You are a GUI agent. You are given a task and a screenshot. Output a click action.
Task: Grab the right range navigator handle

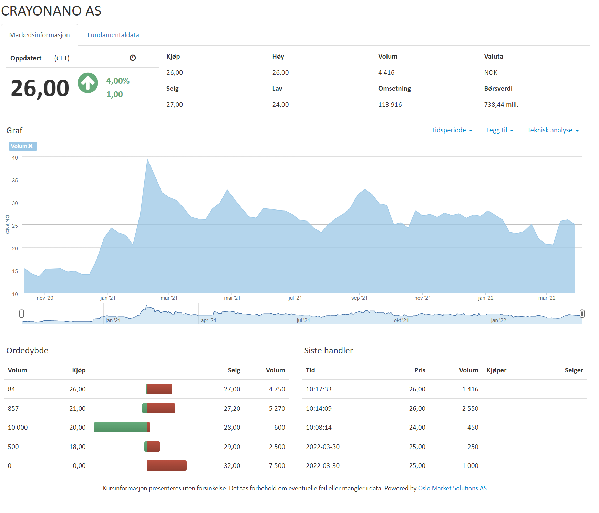pyautogui.click(x=582, y=314)
